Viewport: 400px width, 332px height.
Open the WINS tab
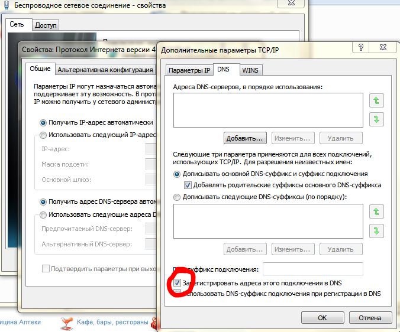(x=249, y=70)
